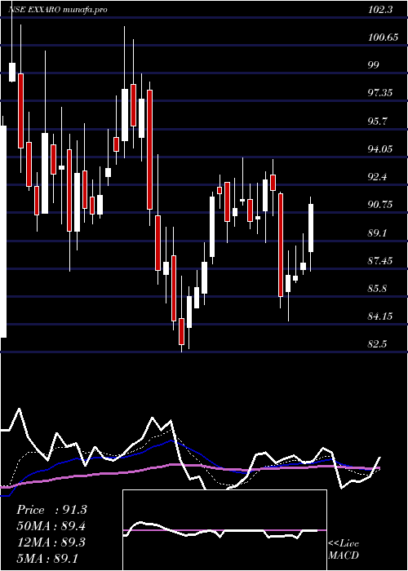Click the 95.7 price axis label

(x=377, y=121)
